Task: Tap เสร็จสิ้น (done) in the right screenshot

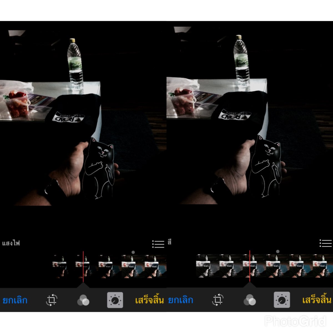Action: click(317, 300)
